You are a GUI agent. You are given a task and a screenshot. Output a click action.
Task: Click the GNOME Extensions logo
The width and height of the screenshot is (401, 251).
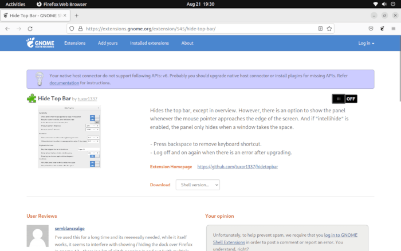point(40,43)
